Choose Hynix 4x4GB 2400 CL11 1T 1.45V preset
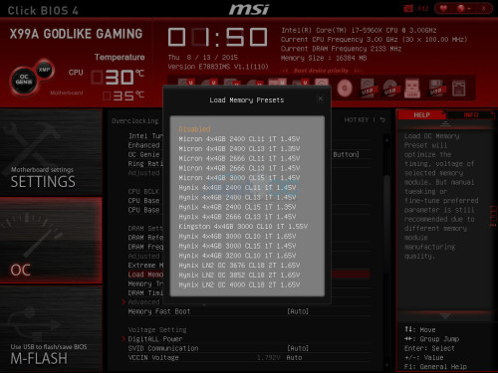 [237, 188]
